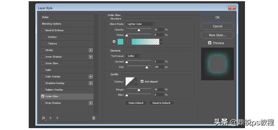Open the Styles section

coord(67,17)
